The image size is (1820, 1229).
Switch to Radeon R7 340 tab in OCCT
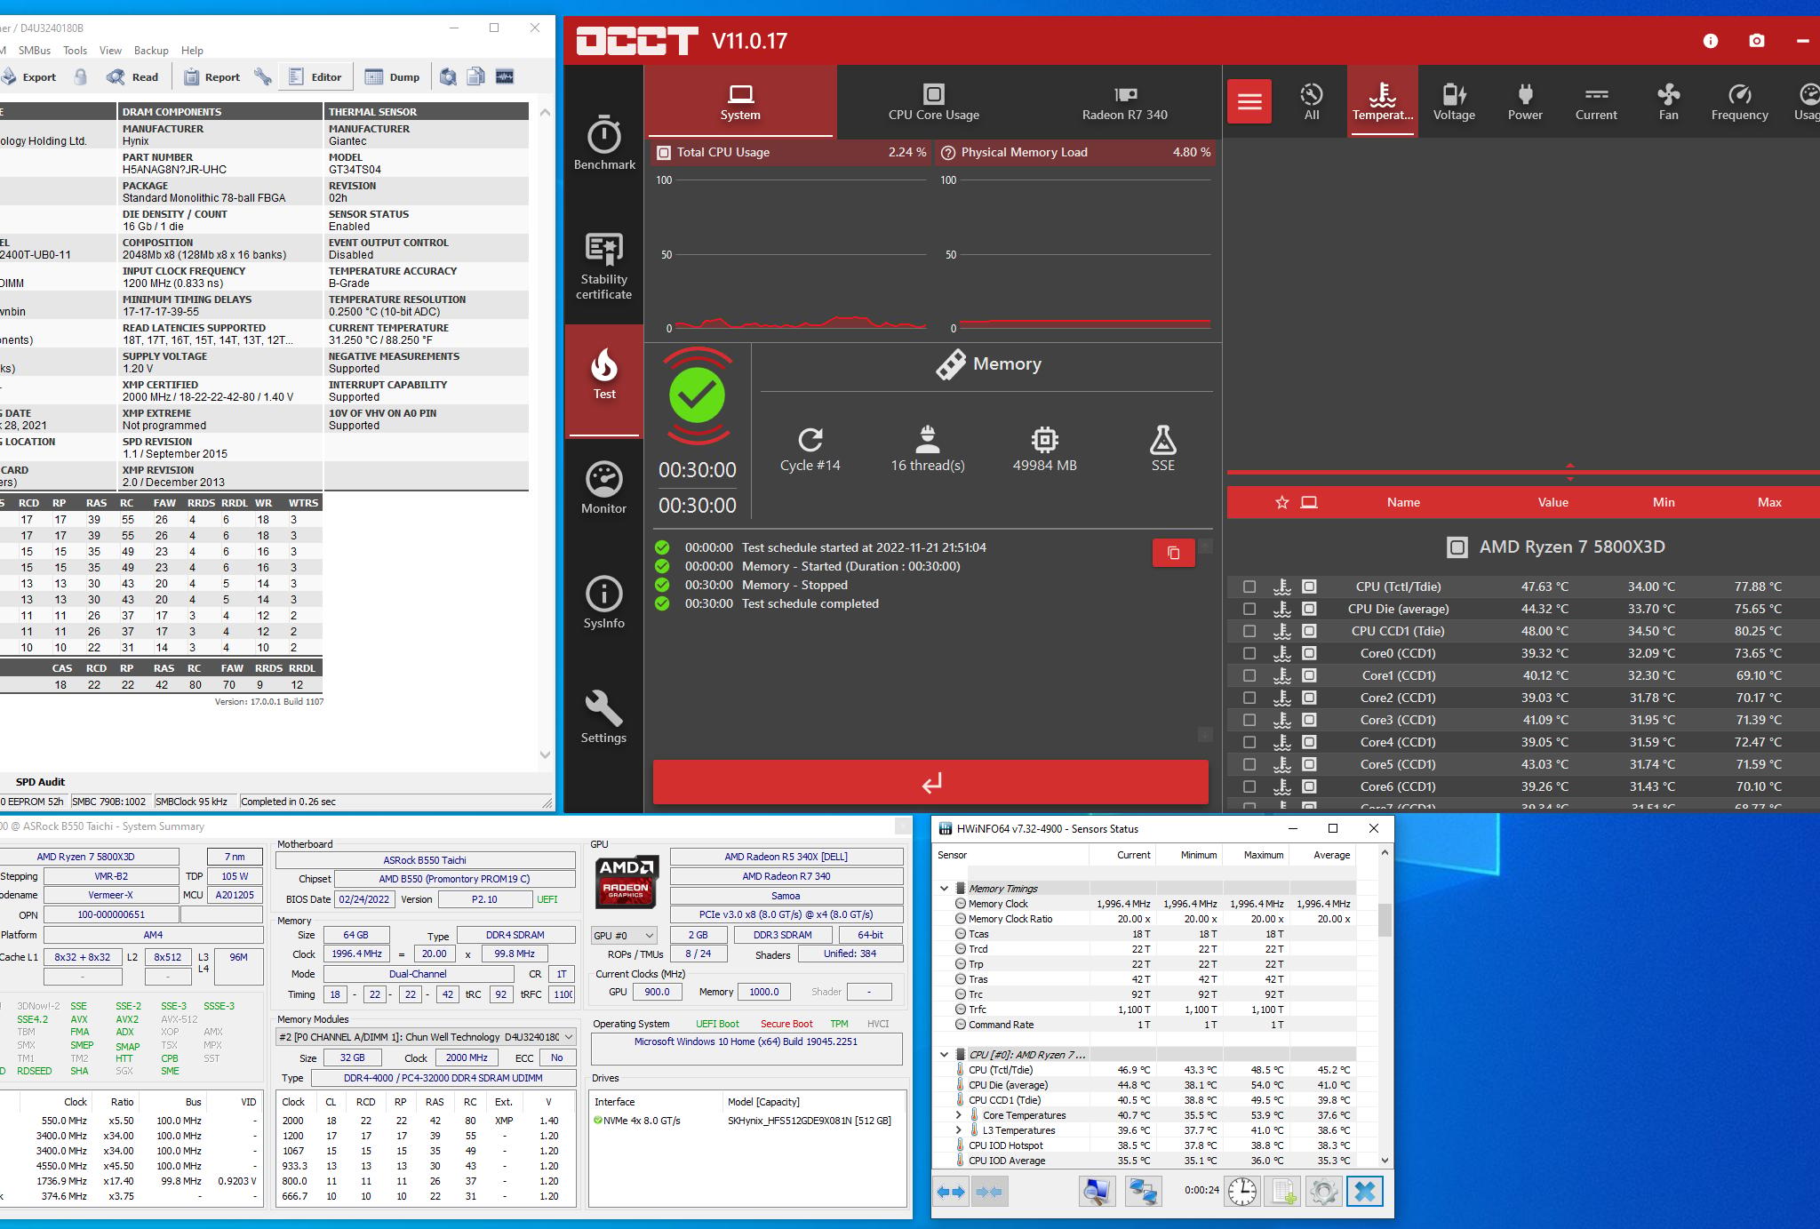(x=1124, y=102)
